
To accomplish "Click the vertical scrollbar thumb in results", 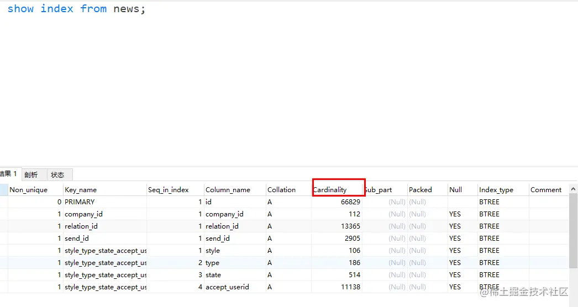I will (x=573, y=231).
